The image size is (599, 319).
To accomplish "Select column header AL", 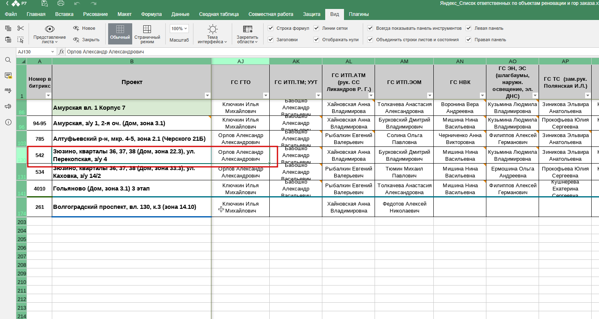I will click(x=348, y=61).
